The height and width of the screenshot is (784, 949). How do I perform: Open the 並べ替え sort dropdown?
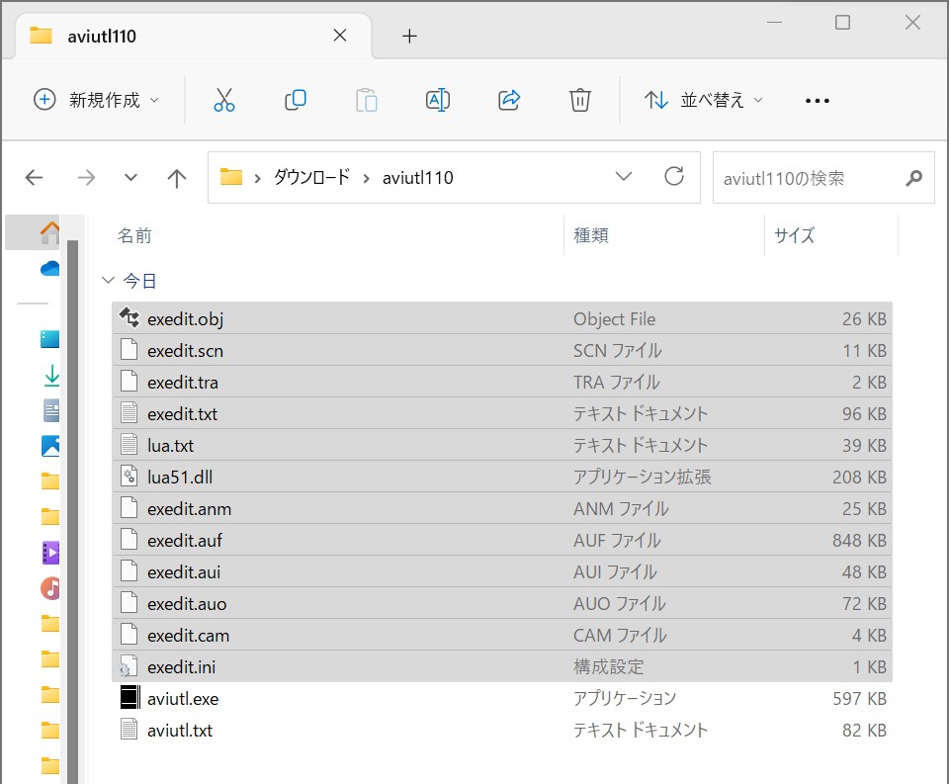click(703, 100)
